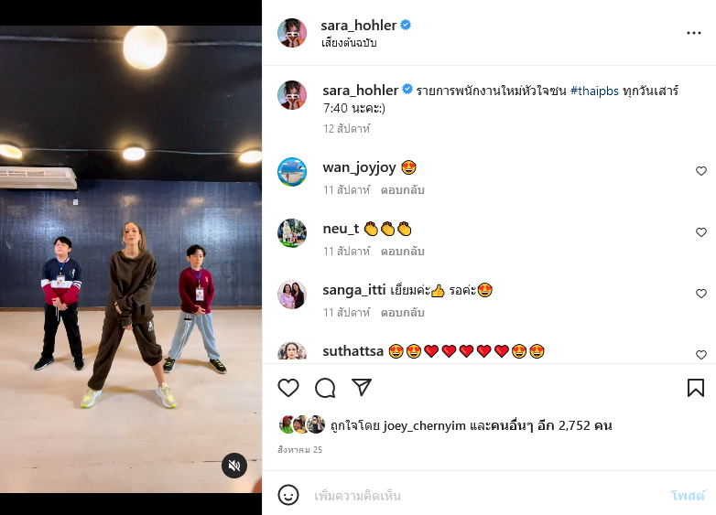Unmute the video sound
The height and width of the screenshot is (515, 716).
234,466
